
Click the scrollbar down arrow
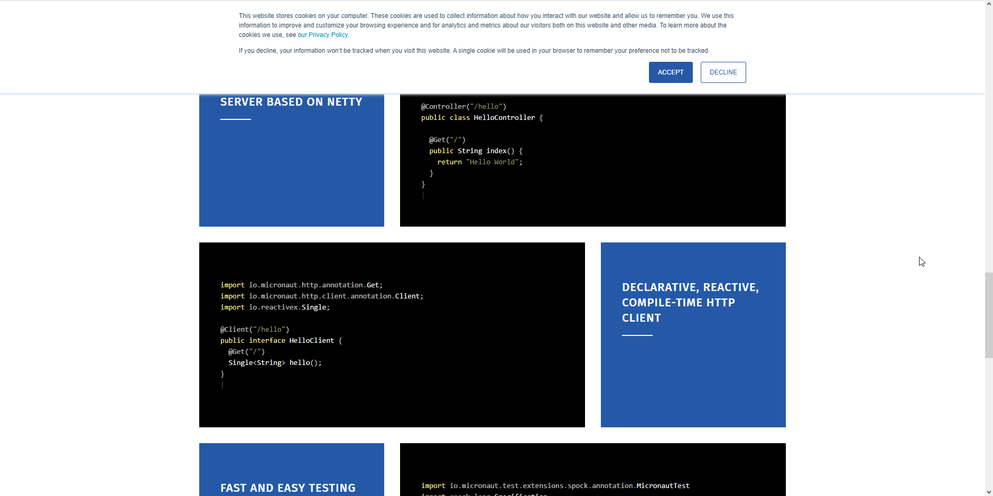pyautogui.click(x=989, y=492)
